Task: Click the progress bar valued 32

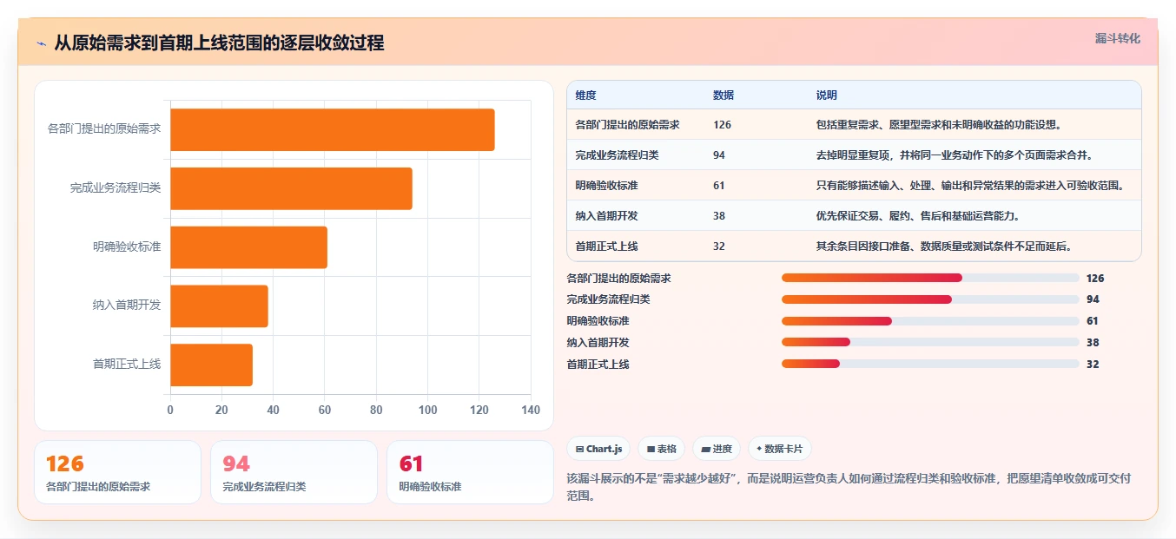Action: (930, 364)
